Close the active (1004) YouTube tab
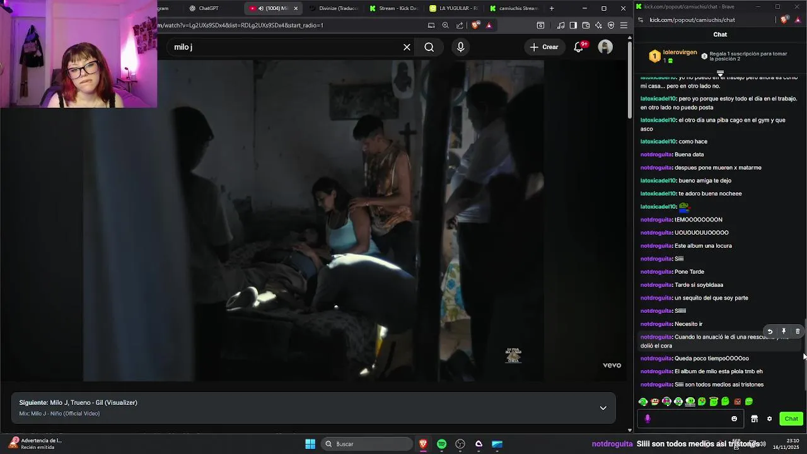 (296, 8)
